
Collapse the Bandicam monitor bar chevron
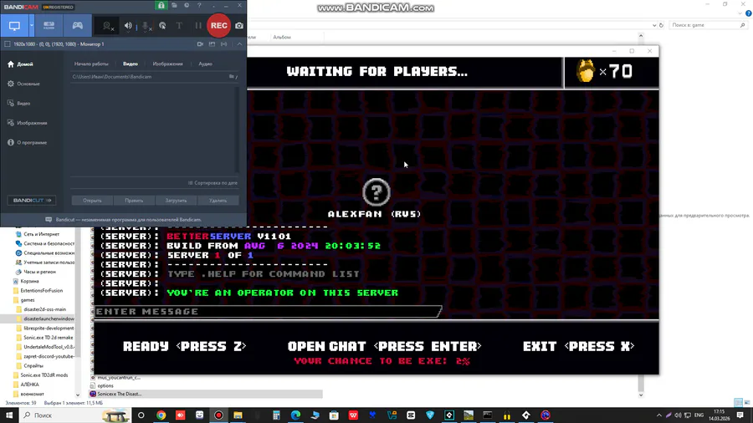(239, 44)
